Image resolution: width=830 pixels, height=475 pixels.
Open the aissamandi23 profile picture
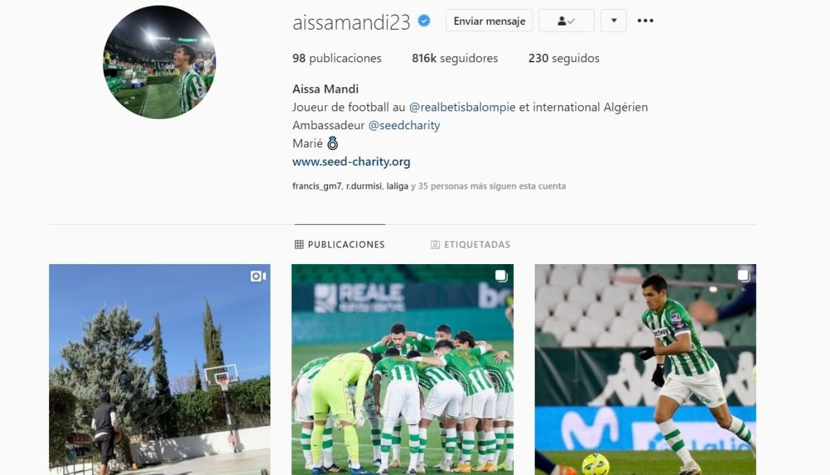pos(159,63)
